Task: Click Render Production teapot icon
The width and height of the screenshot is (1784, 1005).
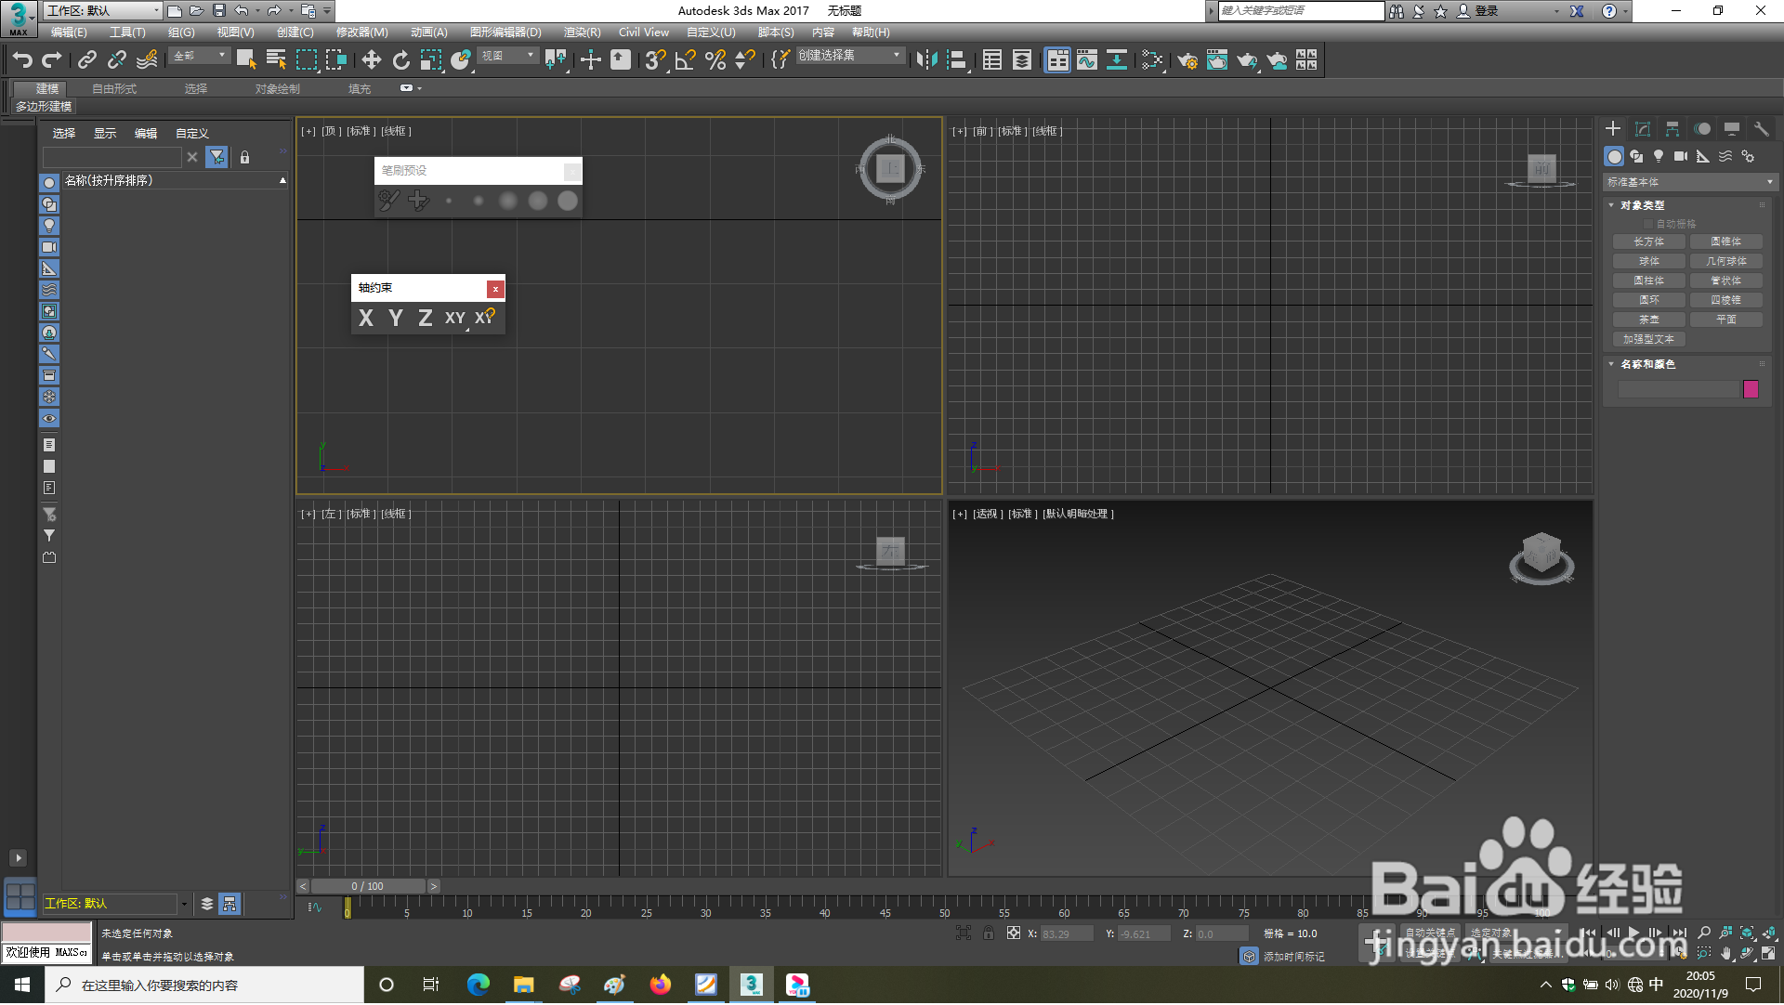Action: point(1247,60)
